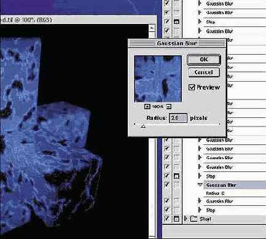Expand the Gaussian Blur step directly below topmost Stop

[x=200, y=31]
